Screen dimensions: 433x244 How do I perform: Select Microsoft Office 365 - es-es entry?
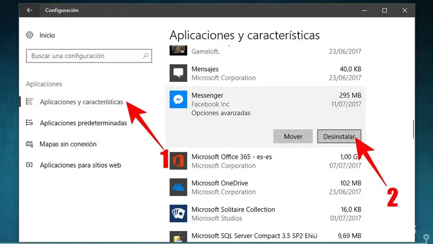232,157
